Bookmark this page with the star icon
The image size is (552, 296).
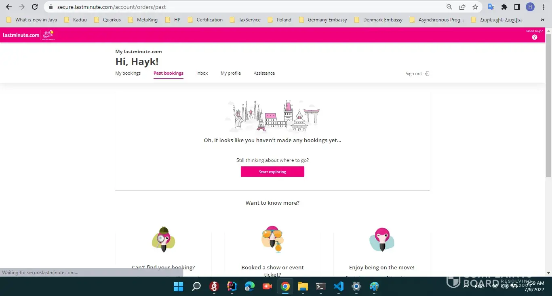click(x=475, y=7)
